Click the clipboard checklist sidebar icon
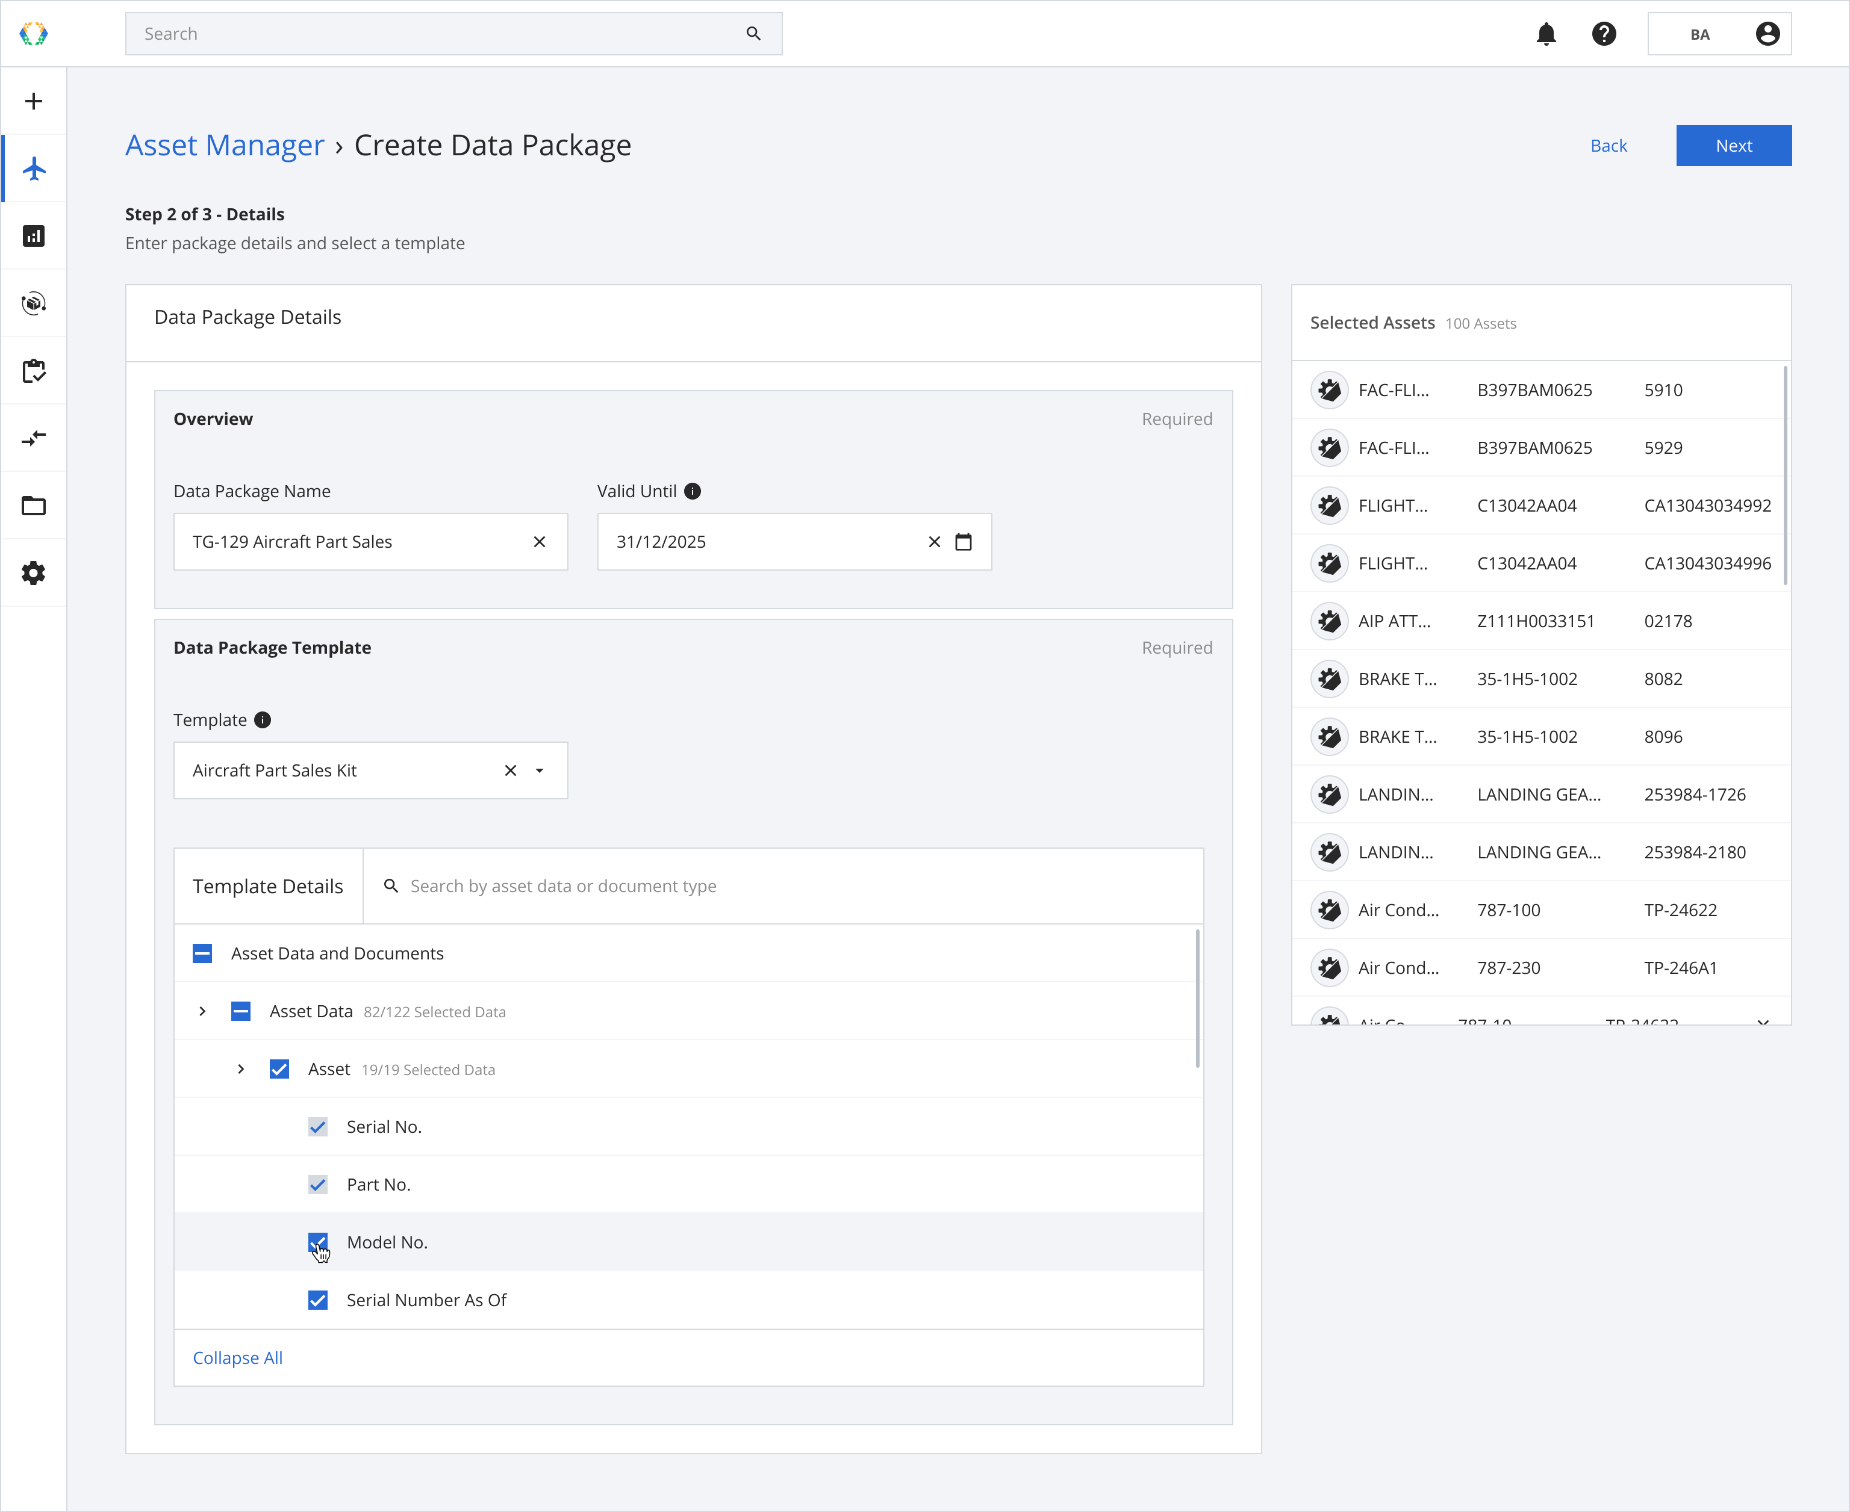 [34, 371]
